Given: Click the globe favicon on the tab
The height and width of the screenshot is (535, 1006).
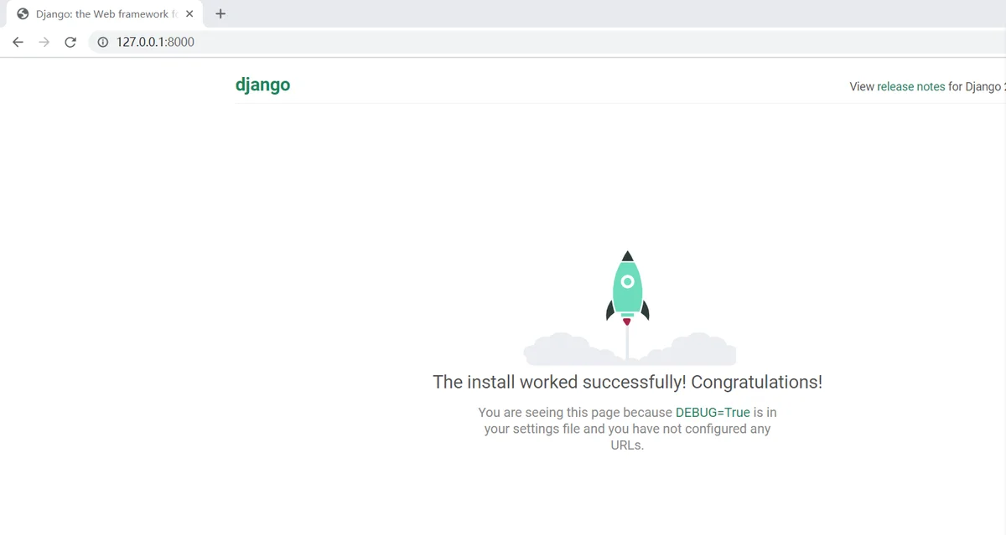Looking at the screenshot, I should [x=23, y=14].
